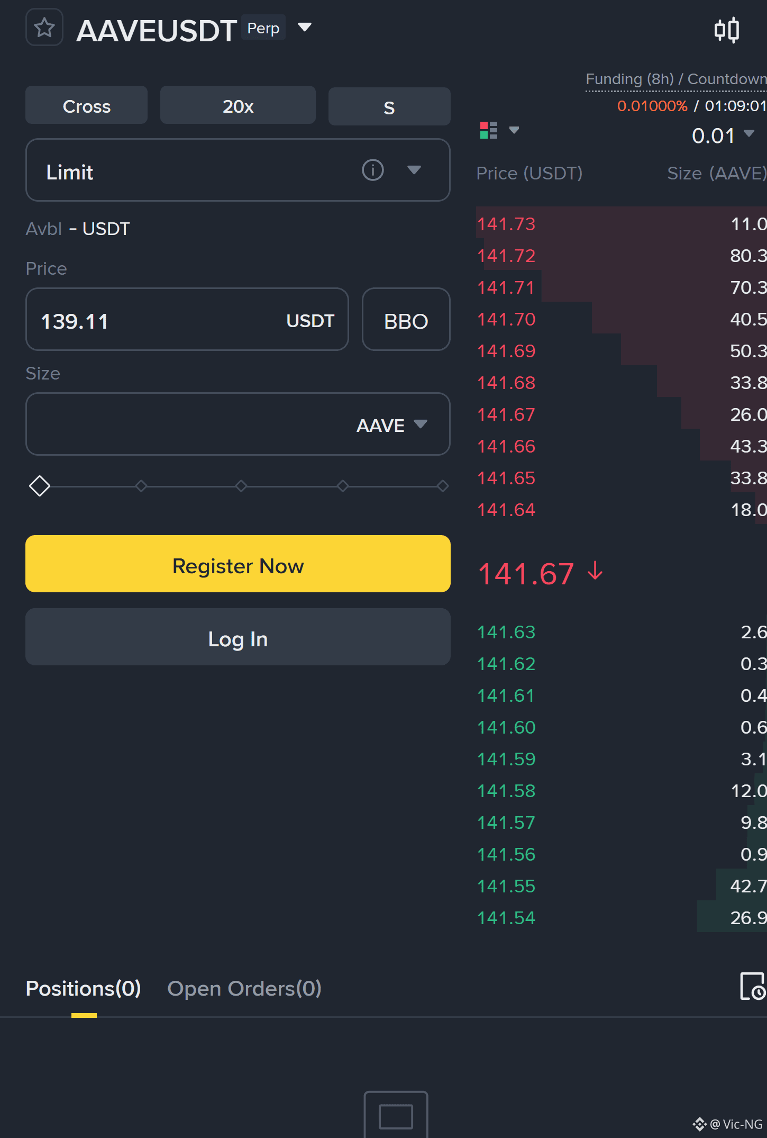Open the AAVE size unit dropdown
The height and width of the screenshot is (1138, 767).
click(x=392, y=425)
